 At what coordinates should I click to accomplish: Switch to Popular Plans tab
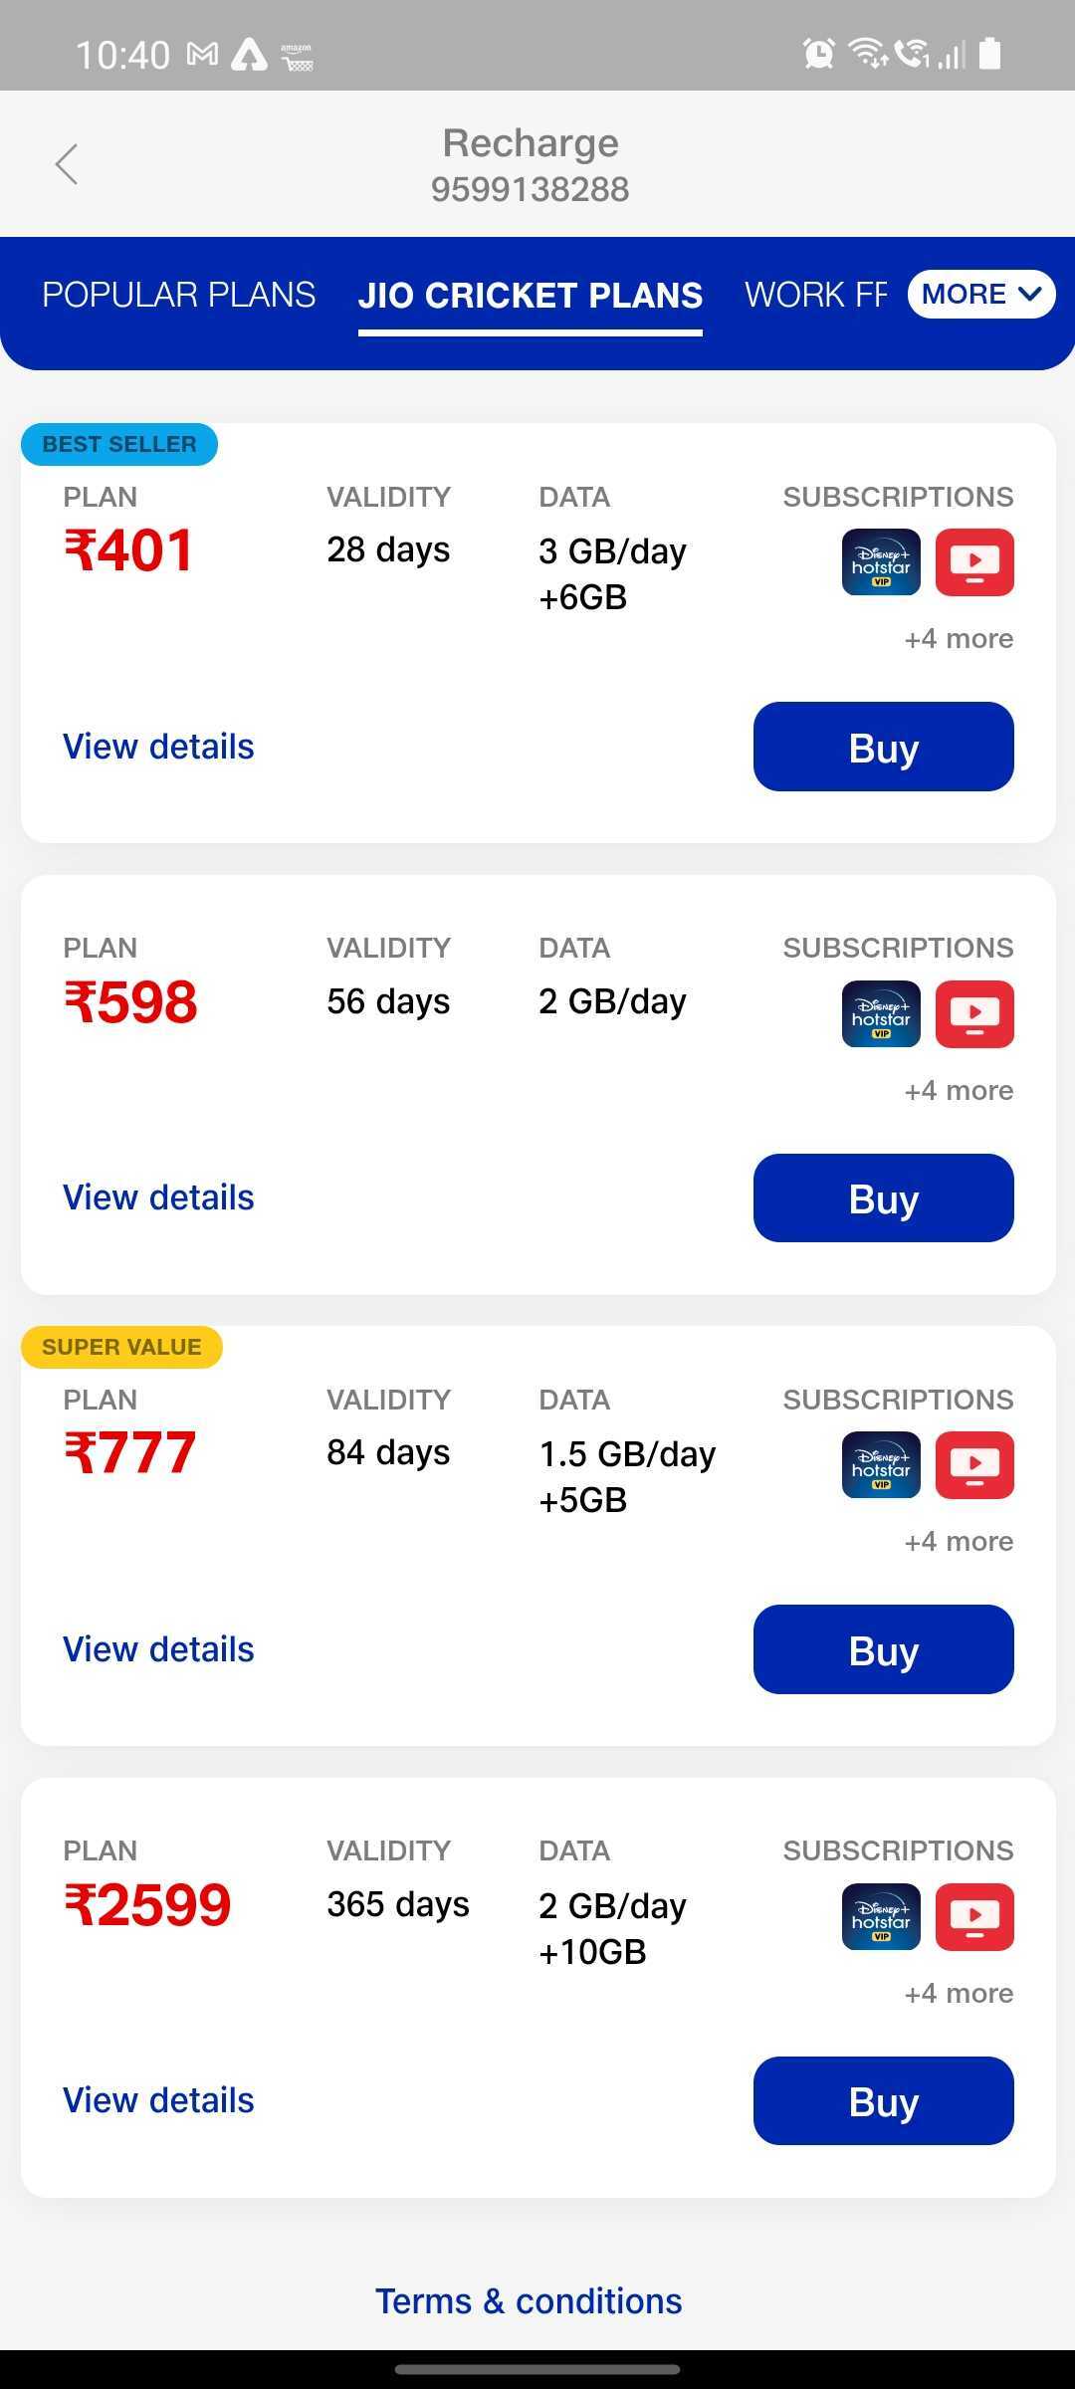click(x=179, y=296)
